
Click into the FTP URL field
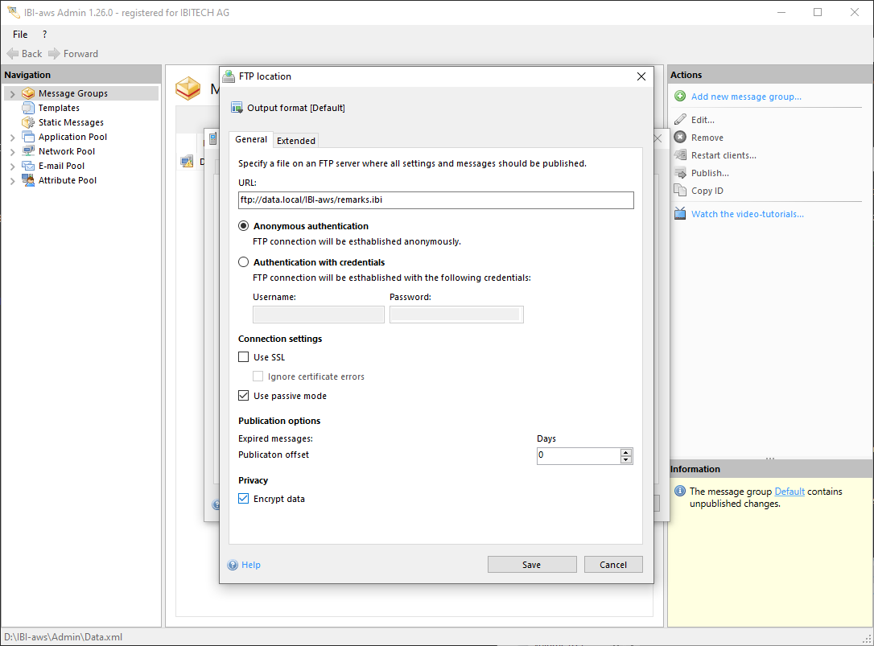click(x=435, y=200)
